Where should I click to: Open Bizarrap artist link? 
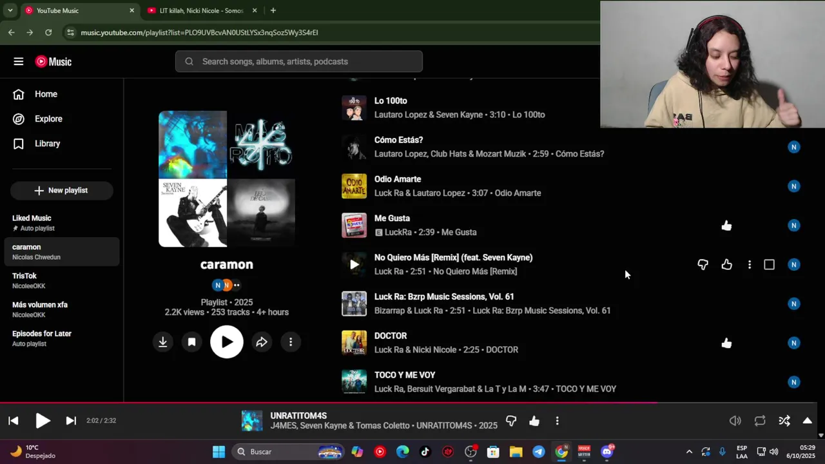tap(390, 311)
